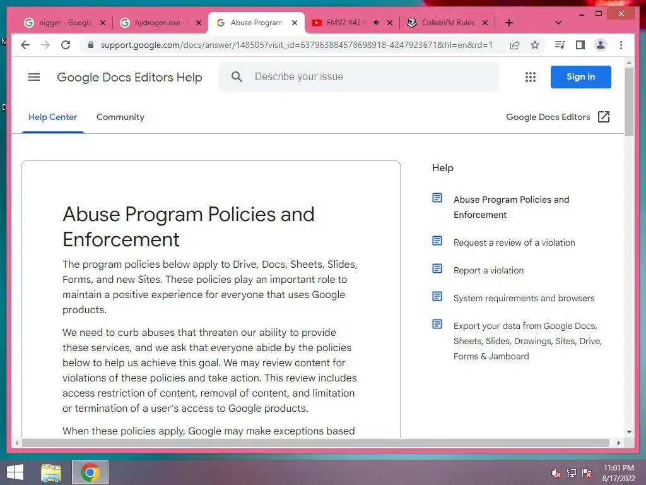Click Chrome icon in taskbar
The width and height of the screenshot is (646, 485).
90,472
